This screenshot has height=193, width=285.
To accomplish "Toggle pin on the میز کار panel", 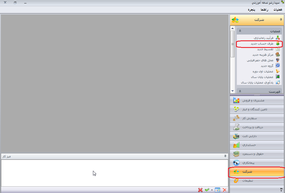I will [x=225, y=156].
